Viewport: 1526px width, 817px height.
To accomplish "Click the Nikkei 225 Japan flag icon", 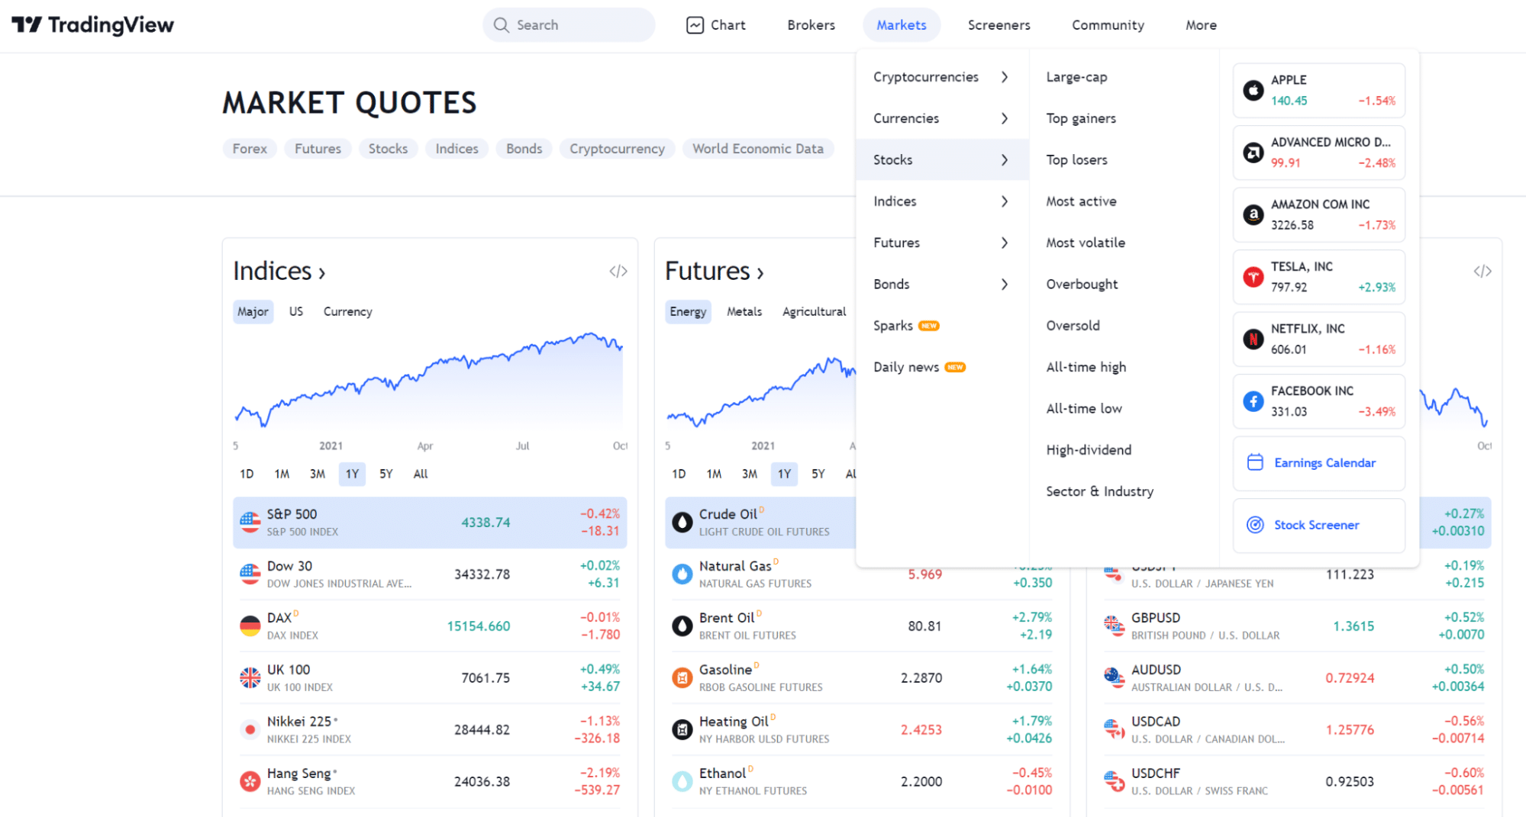I will coord(250,730).
